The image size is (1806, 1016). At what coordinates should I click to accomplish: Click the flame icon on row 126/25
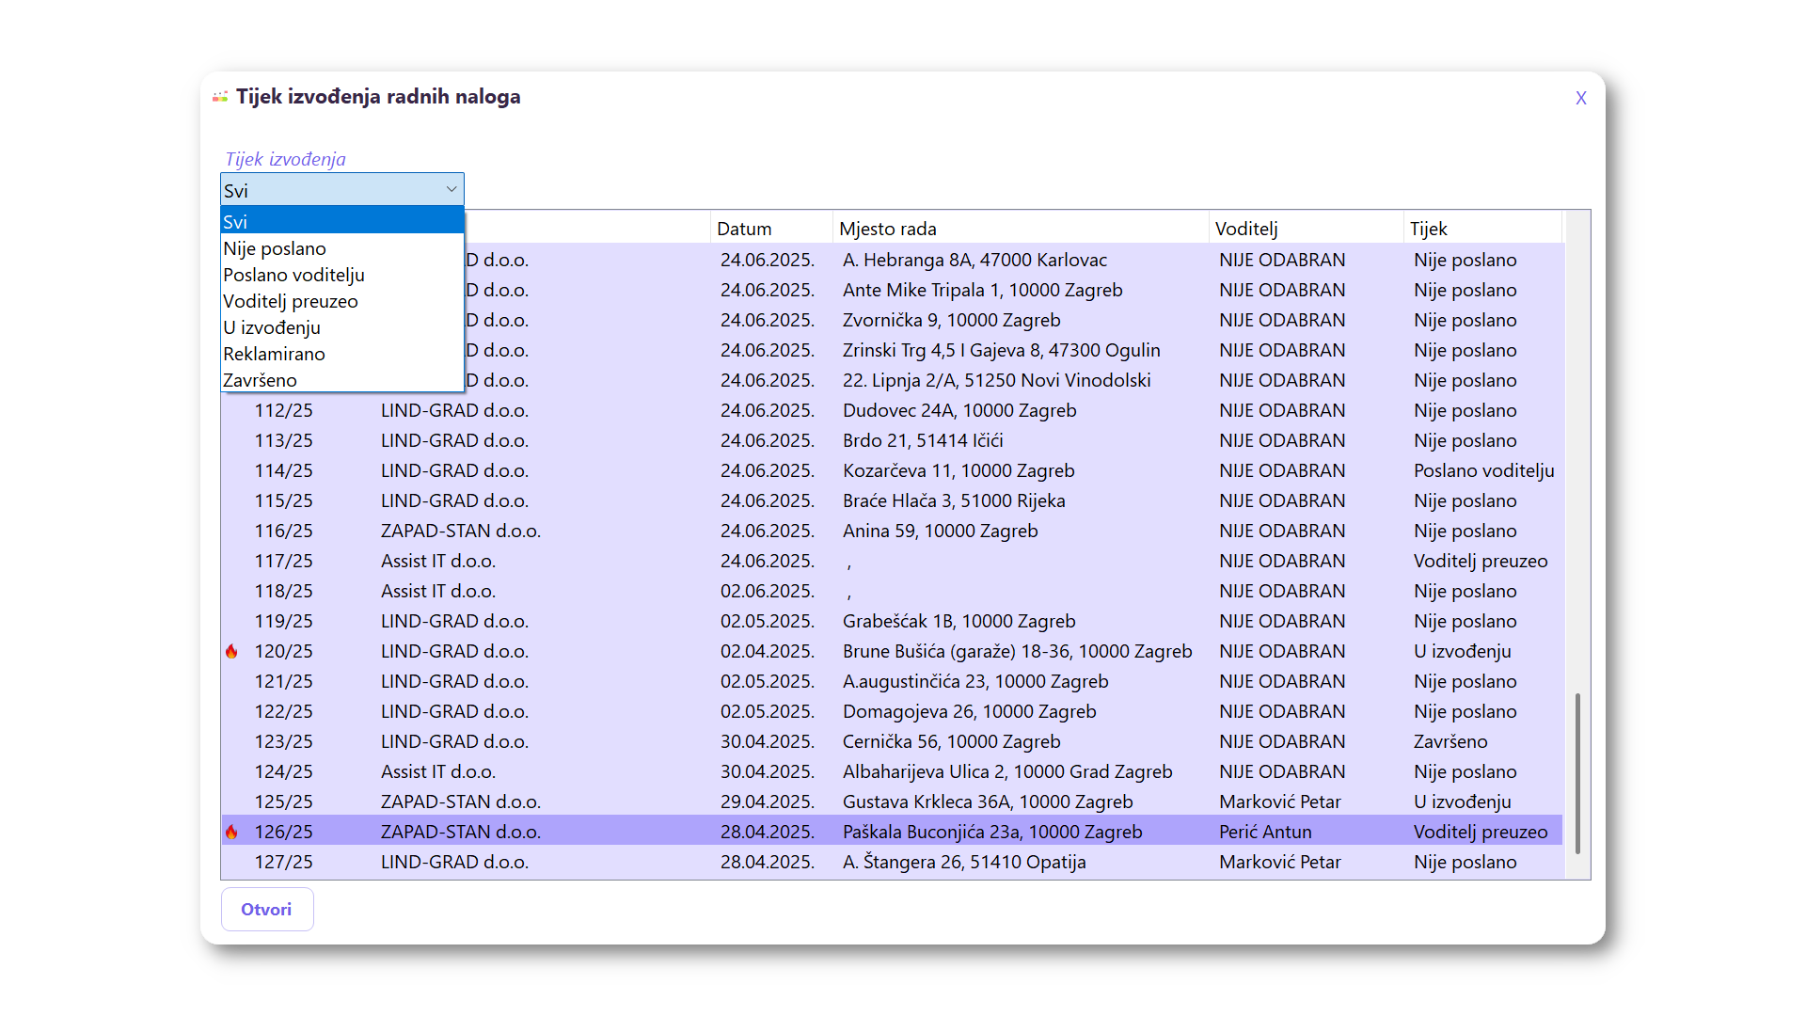click(x=231, y=832)
